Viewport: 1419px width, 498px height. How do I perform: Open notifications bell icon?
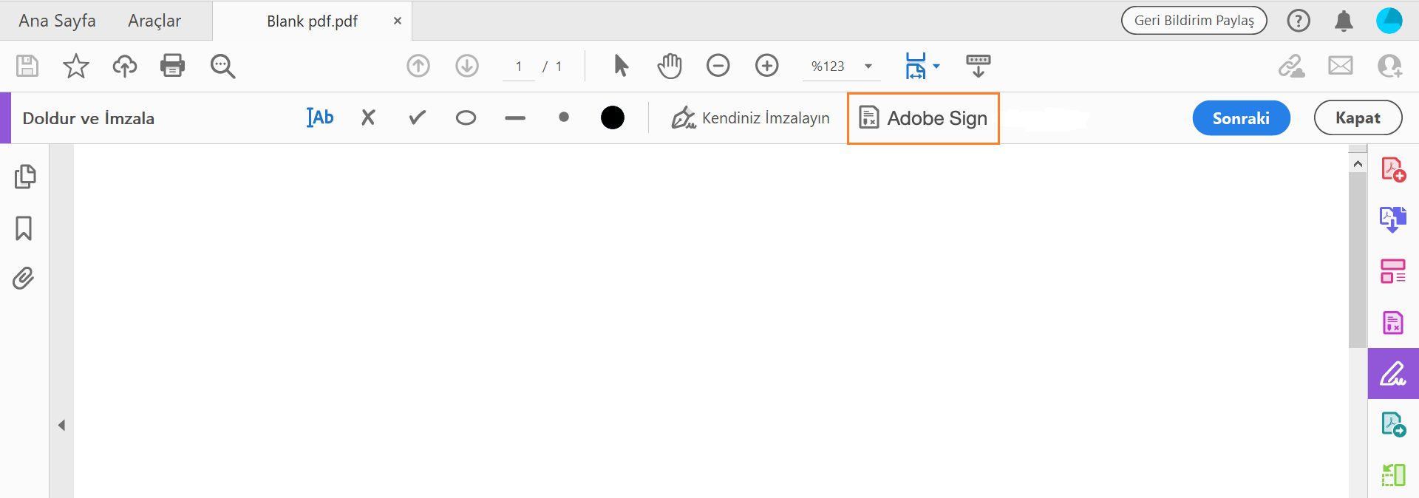1344,21
